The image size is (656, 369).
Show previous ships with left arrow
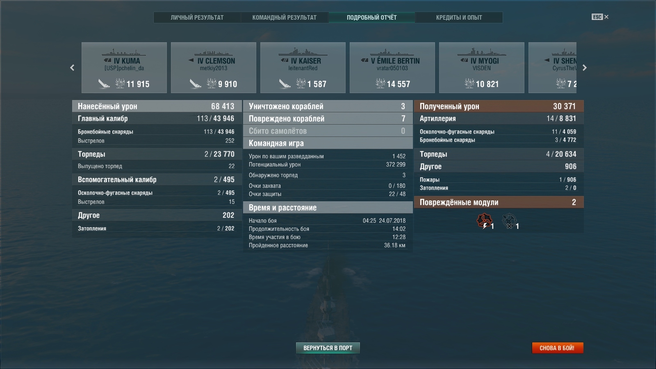pyautogui.click(x=72, y=68)
